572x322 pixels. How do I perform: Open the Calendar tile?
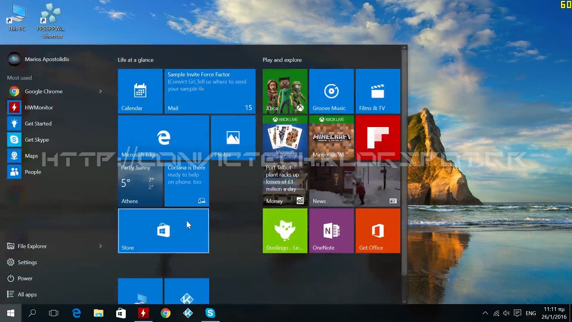pyautogui.click(x=140, y=91)
